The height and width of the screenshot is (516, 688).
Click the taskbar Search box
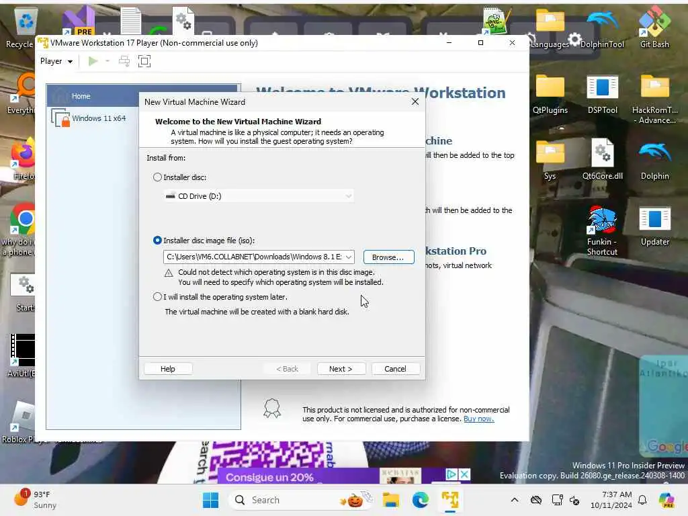click(x=302, y=500)
